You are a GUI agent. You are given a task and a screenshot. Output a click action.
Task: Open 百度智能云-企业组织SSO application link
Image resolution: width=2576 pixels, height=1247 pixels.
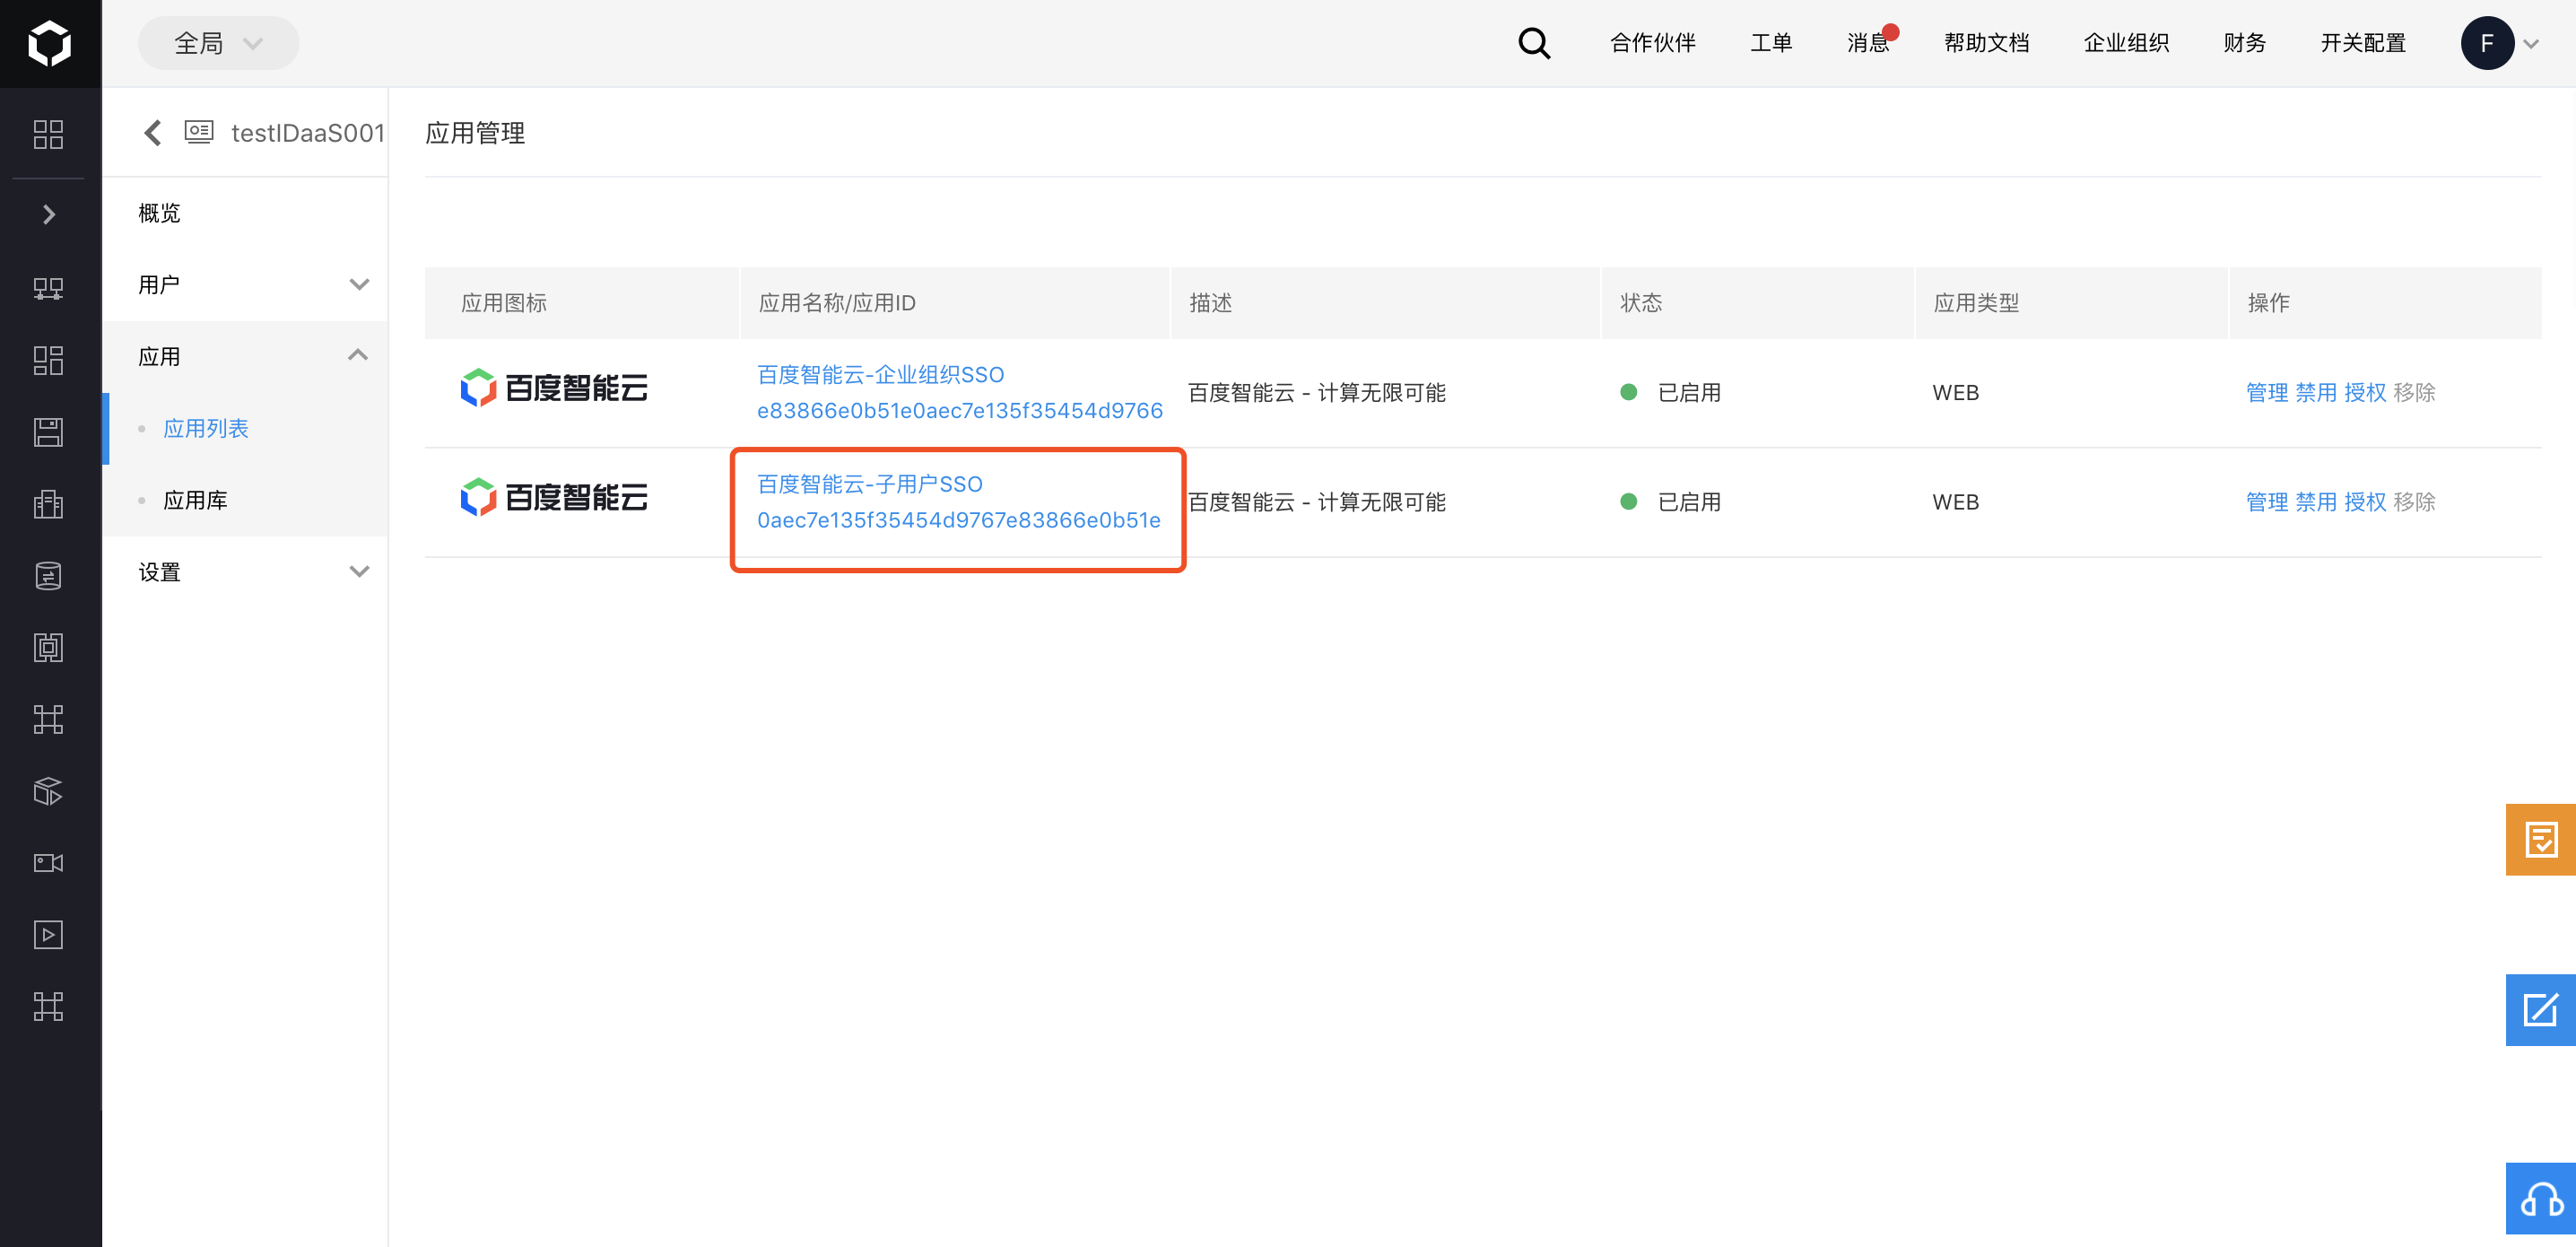coord(880,374)
